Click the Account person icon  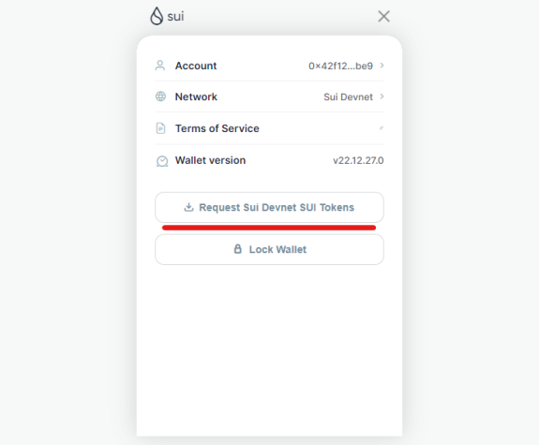[x=160, y=66]
